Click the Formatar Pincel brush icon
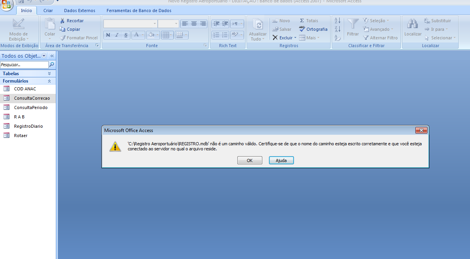The image size is (470, 259). click(x=62, y=38)
